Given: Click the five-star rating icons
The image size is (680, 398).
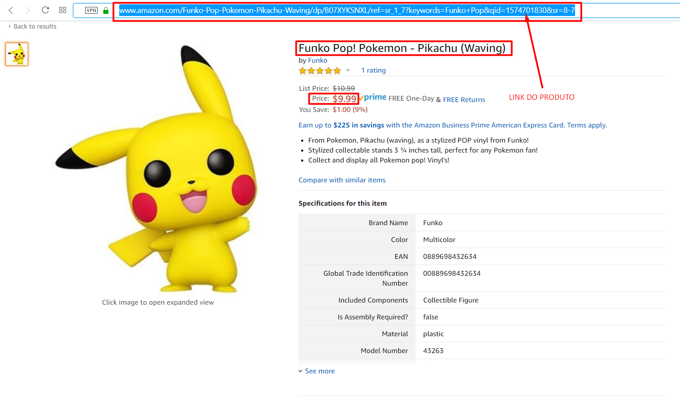Looking at the screenshot, I should coord(320,70).
